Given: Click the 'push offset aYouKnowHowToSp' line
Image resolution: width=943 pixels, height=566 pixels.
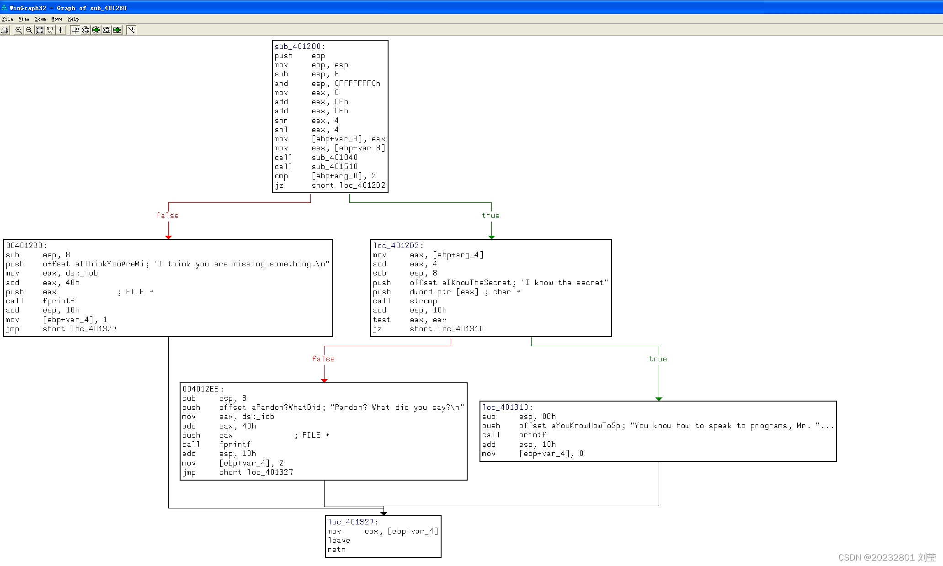Looking at the screenshot, I should (x=658, y=426).
